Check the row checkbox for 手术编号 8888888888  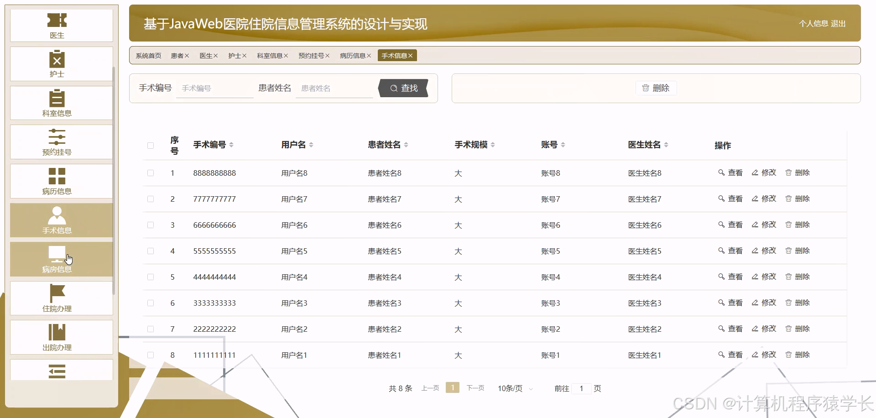151,173
